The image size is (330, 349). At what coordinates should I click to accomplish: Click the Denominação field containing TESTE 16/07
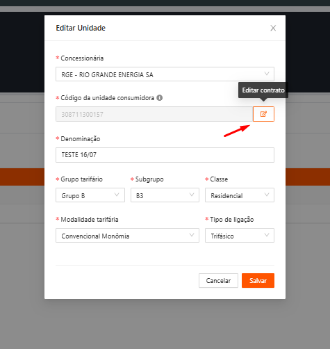tap(165, 155)
